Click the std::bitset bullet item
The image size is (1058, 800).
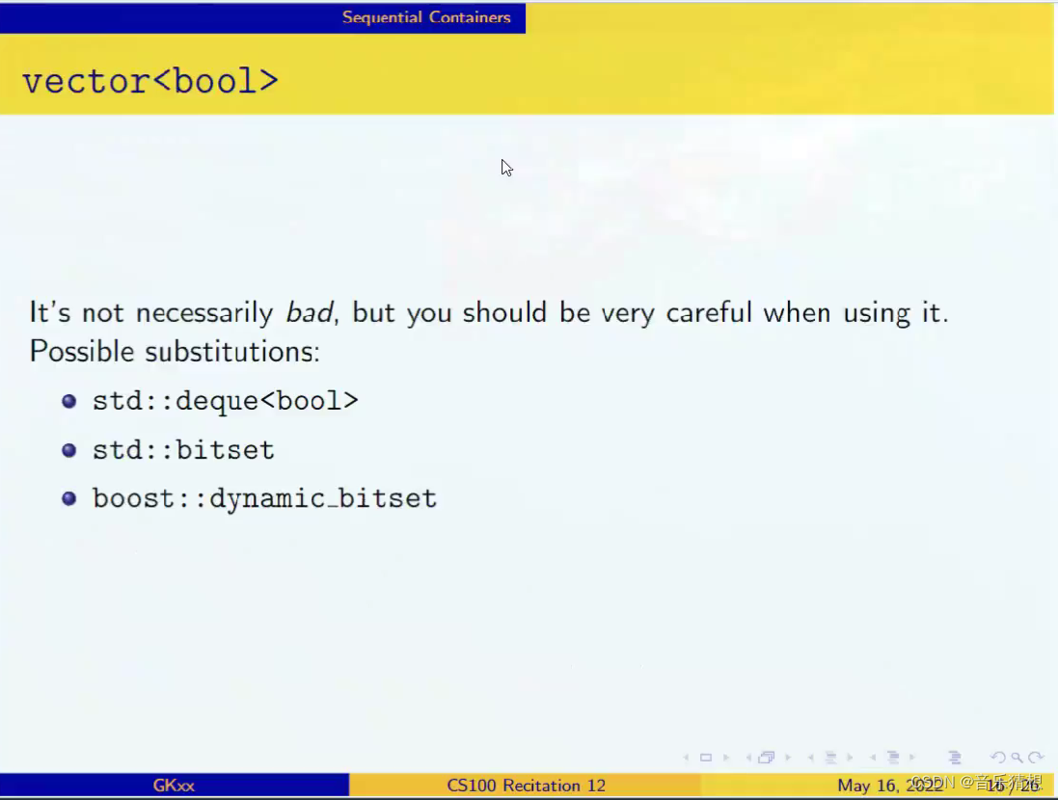(x=183, y=450)
